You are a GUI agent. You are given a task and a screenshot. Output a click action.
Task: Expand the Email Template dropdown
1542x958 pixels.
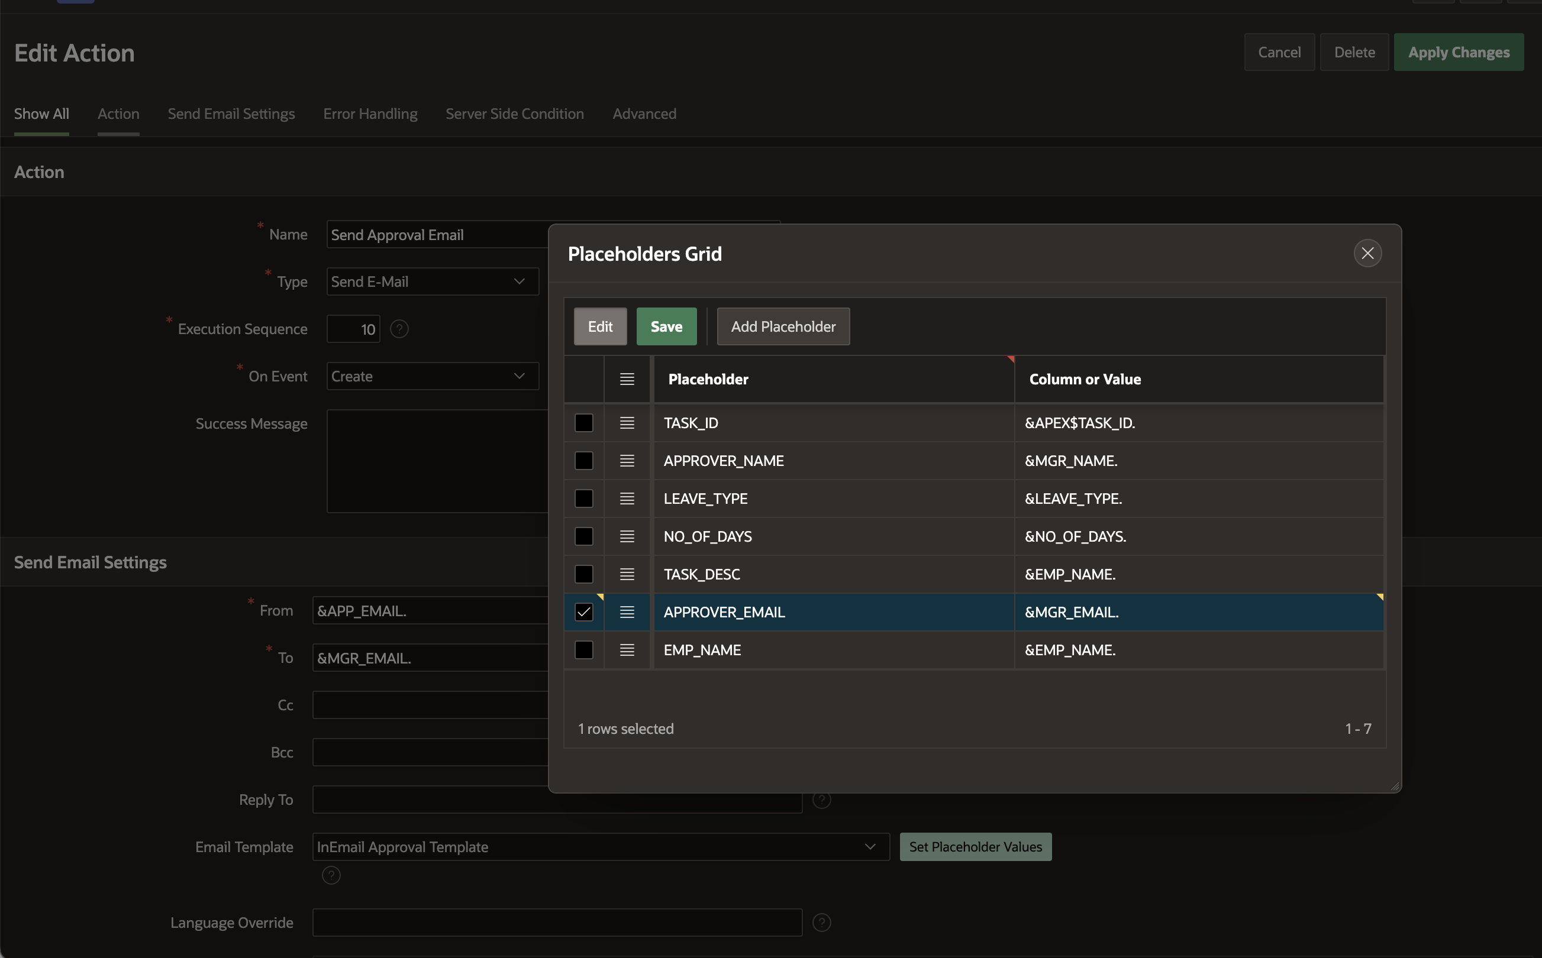pyautogui.click(x=600, y=847)
